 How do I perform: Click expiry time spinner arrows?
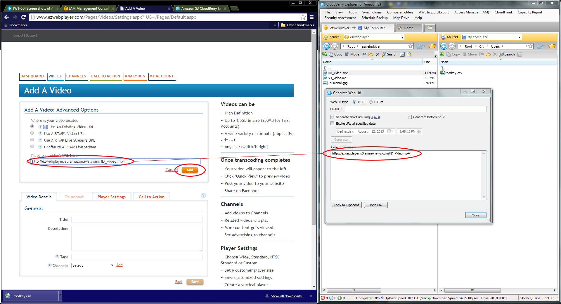(x=419, y=131)
